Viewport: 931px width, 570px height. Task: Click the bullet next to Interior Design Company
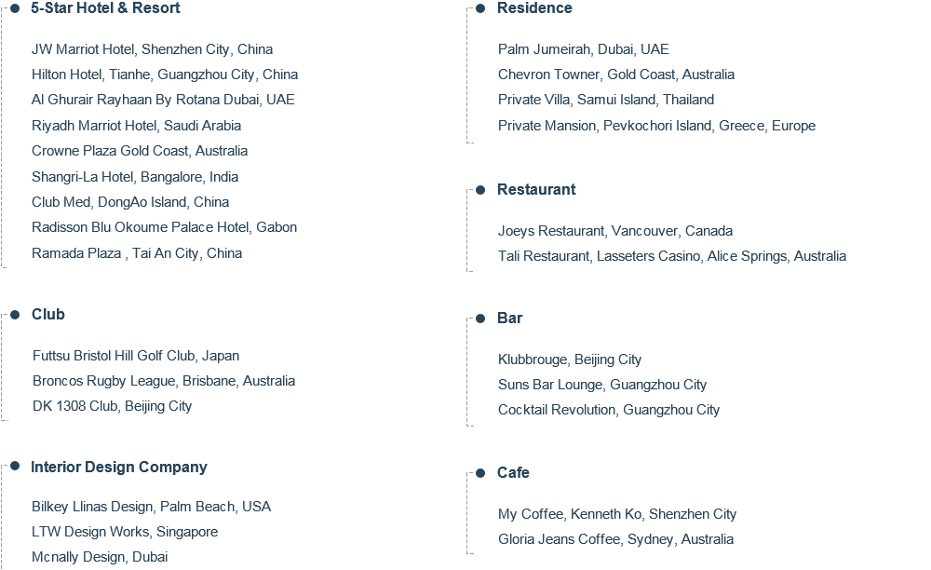coord(15,466)
